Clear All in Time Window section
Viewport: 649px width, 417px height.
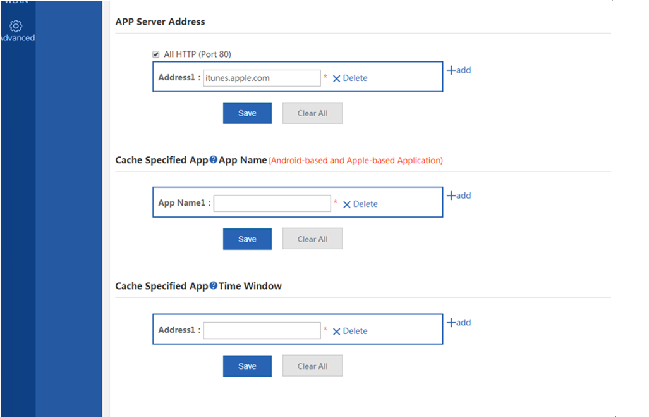[x=313, y=366]
